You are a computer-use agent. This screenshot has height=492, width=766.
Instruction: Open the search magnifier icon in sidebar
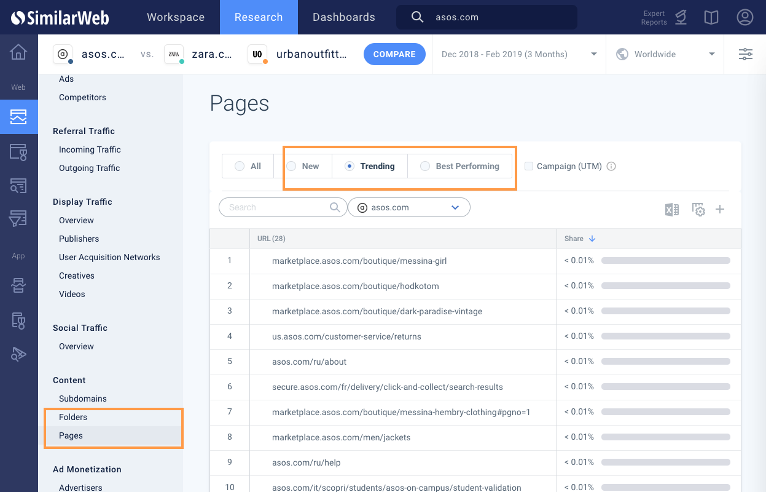click(18, 185)
